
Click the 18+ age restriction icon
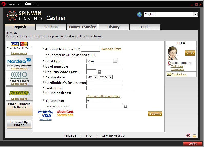click(188, 136)
